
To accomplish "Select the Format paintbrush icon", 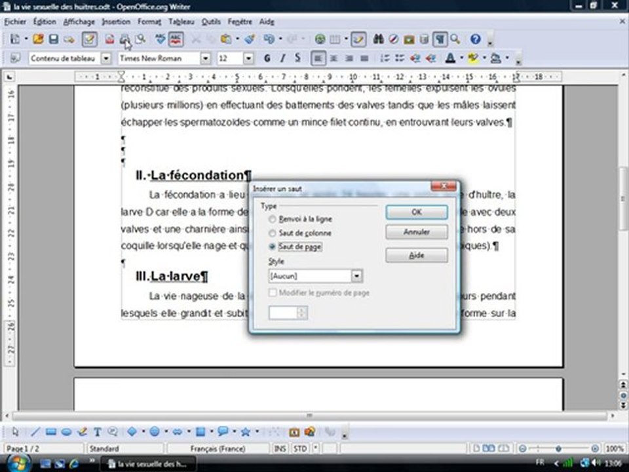I will [x=250, y=39].
